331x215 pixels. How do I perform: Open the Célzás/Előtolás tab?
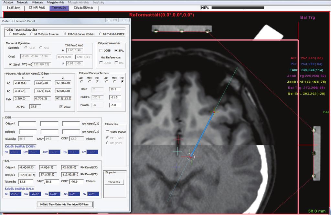[83, 8]
